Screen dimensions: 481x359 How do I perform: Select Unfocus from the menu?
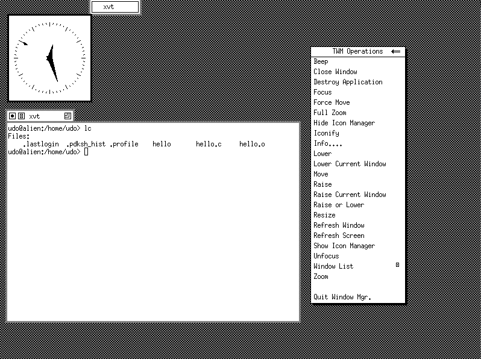358,256
